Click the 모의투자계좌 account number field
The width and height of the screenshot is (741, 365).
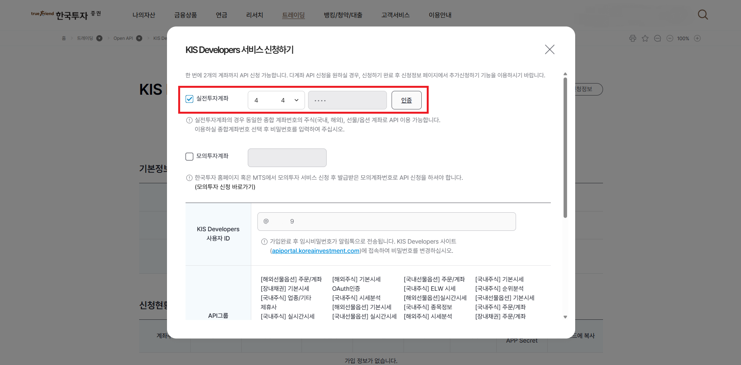[x=287, y=158]
